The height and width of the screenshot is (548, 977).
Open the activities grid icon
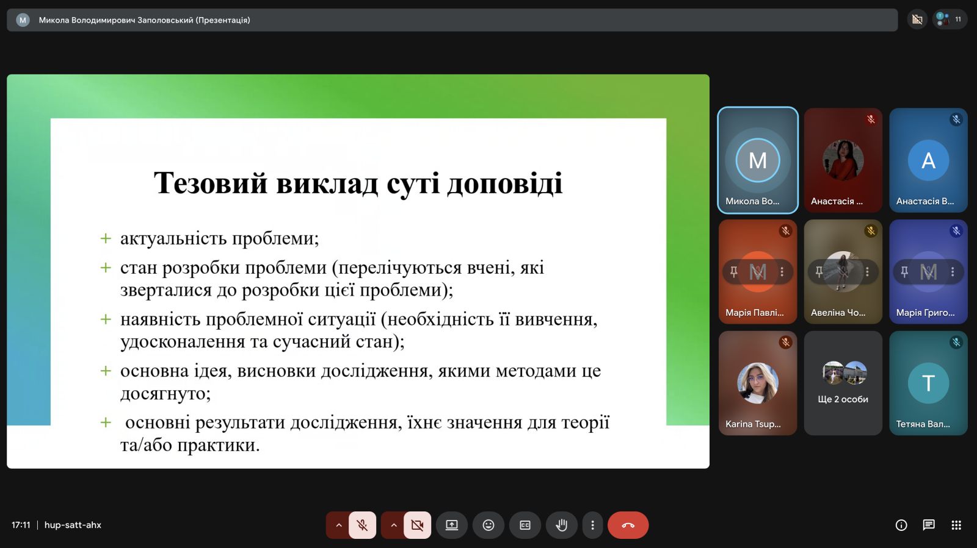[x=956, y=525]
